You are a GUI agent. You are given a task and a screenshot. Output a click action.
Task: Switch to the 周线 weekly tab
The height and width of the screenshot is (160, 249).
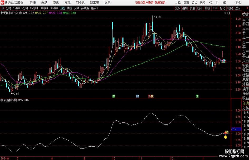(x=70, y=8)
